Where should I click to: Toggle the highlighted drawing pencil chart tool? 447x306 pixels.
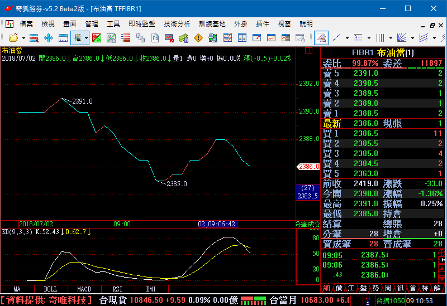coord(321,38)
